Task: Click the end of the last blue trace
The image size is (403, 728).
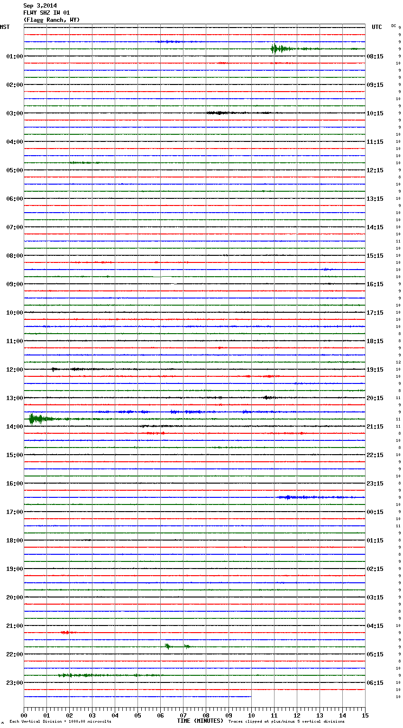Action: click(251, 697)
